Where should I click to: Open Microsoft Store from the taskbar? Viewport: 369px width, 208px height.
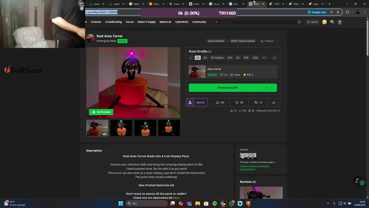(206, 203)
